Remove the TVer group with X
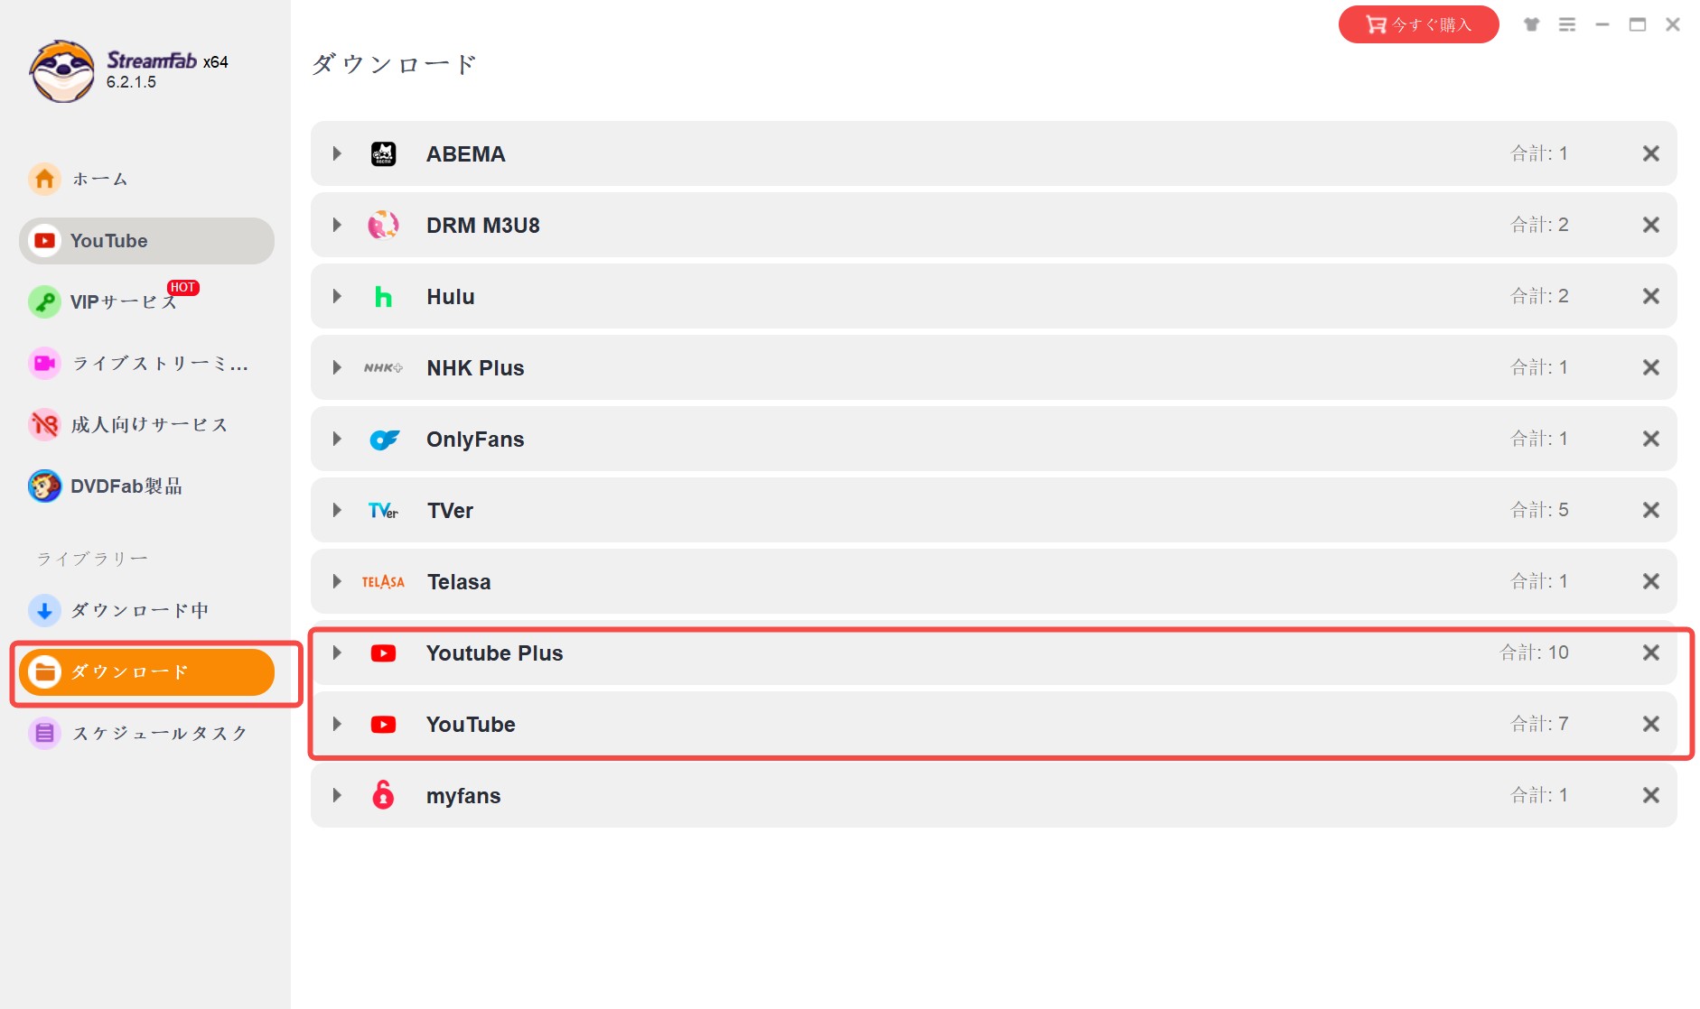Image resolution: width=1700 pixels, height=1009 pixels. pyautogui.click(x=1651, y=510)
